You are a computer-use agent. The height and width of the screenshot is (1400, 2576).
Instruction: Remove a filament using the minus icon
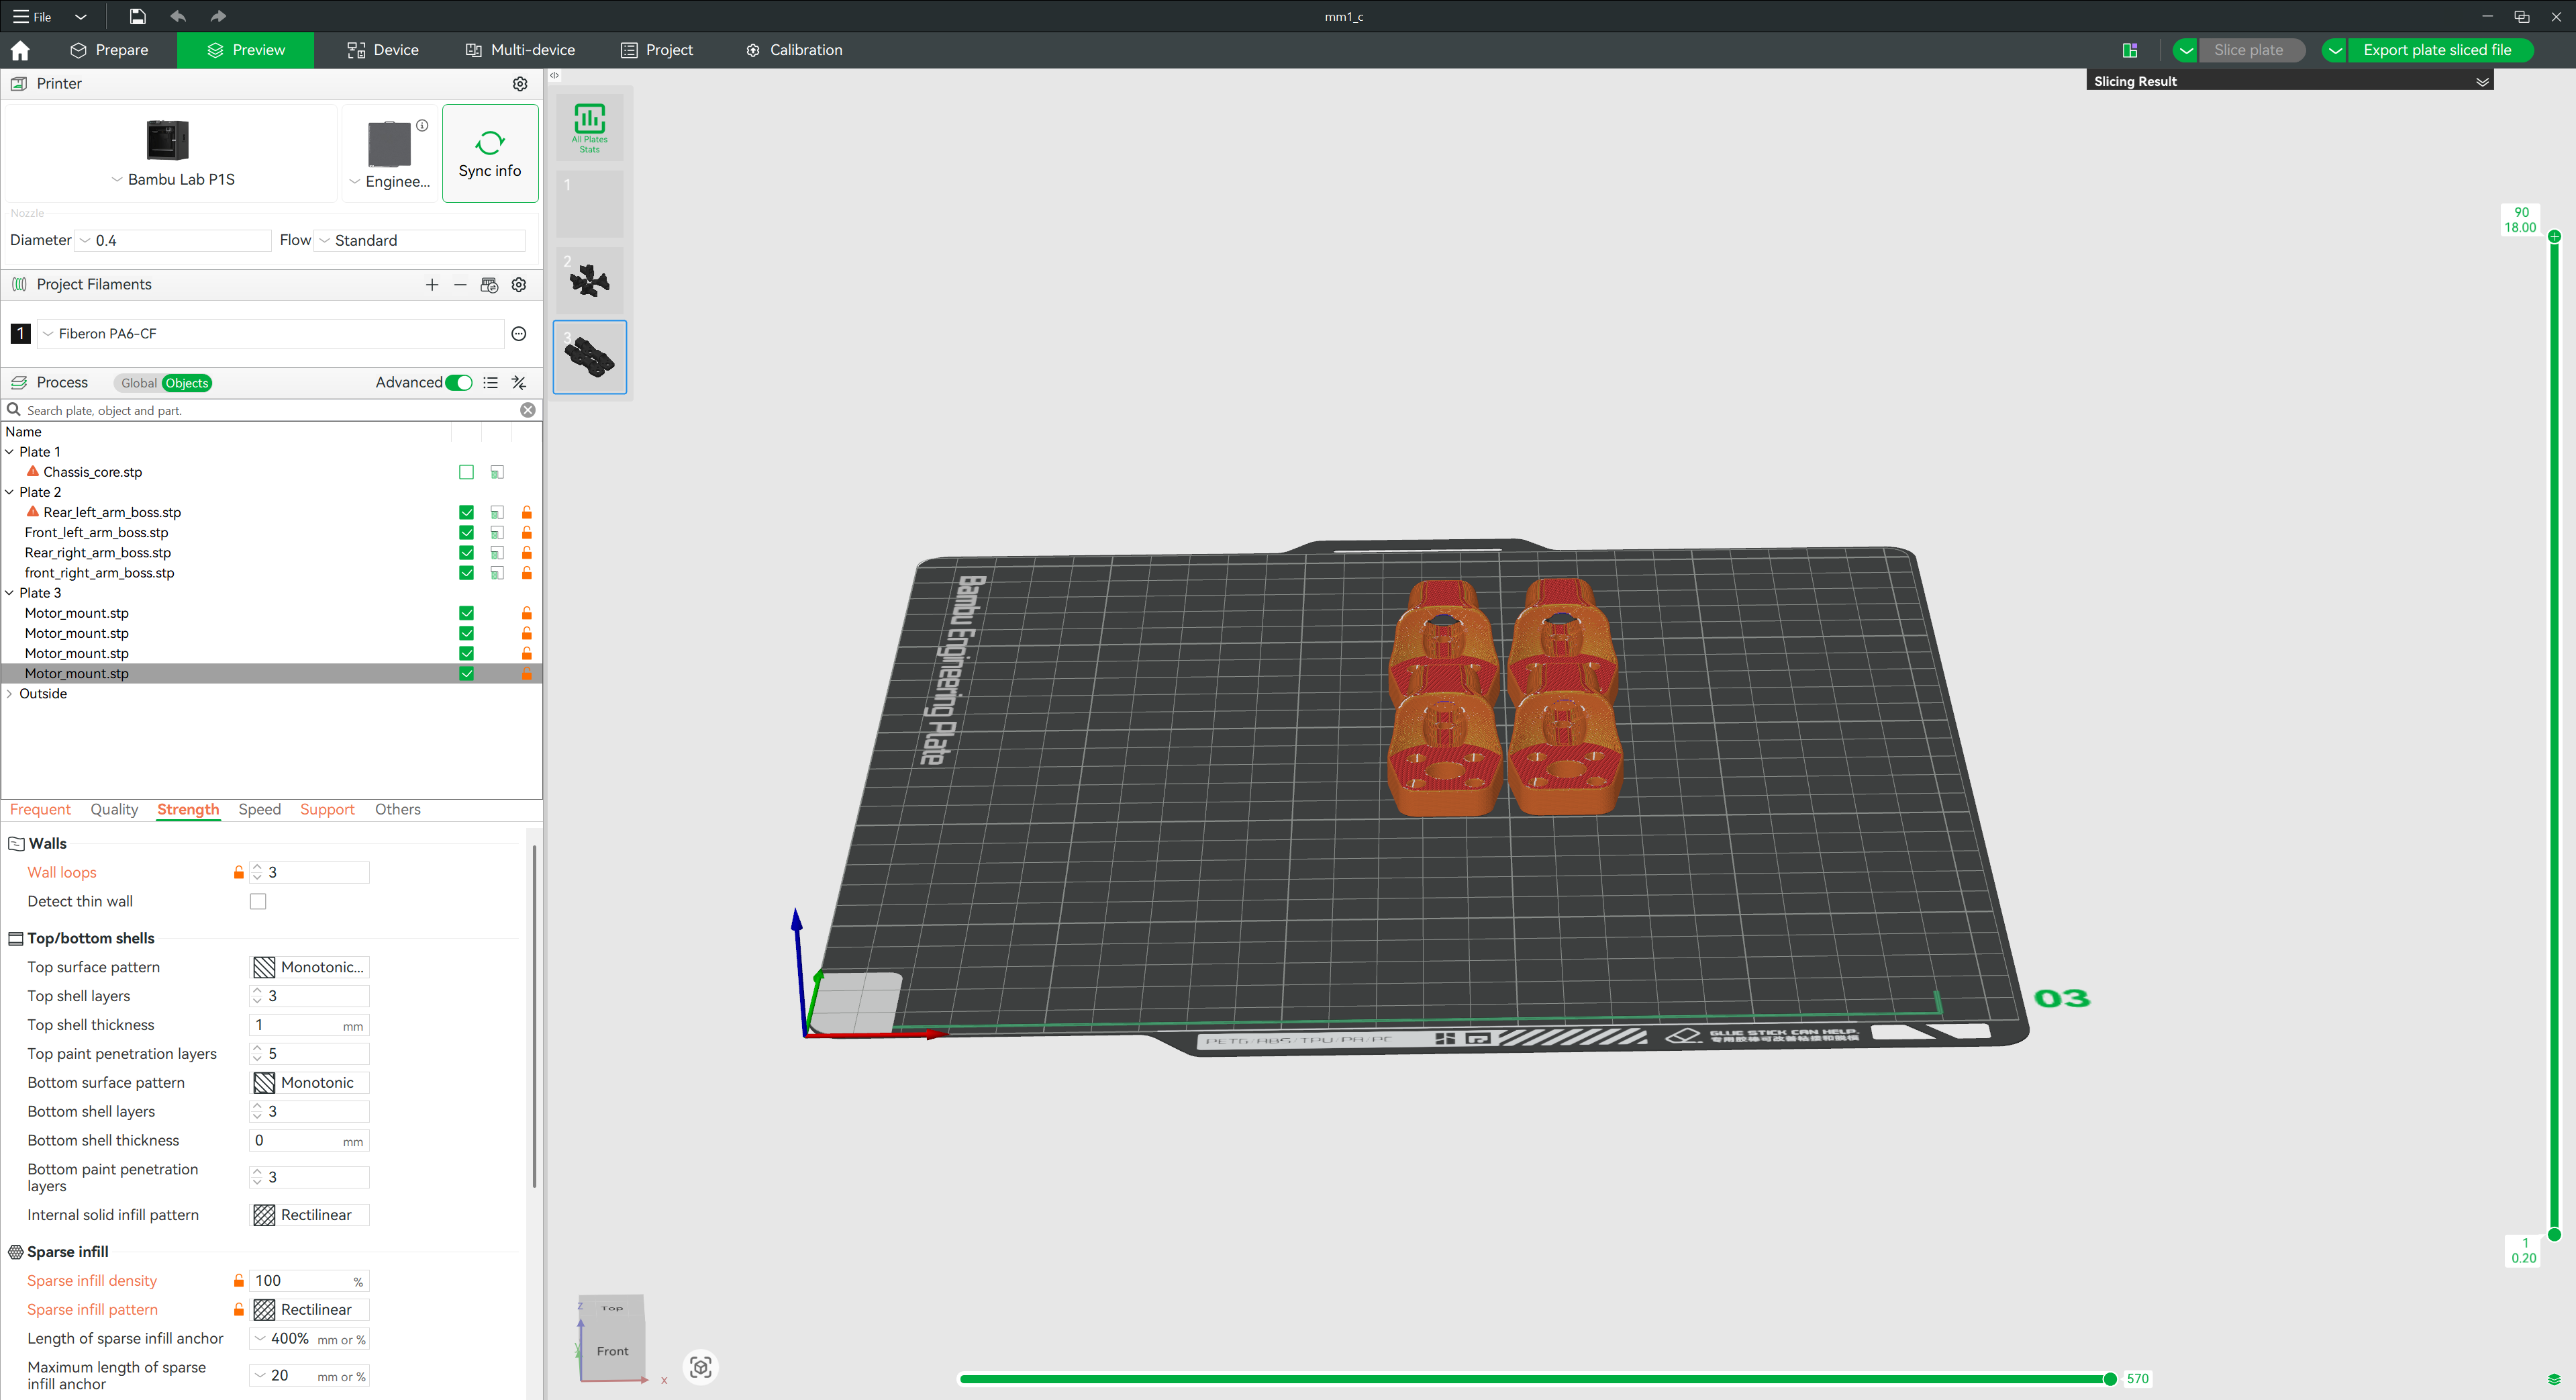[x=460, y=284]
